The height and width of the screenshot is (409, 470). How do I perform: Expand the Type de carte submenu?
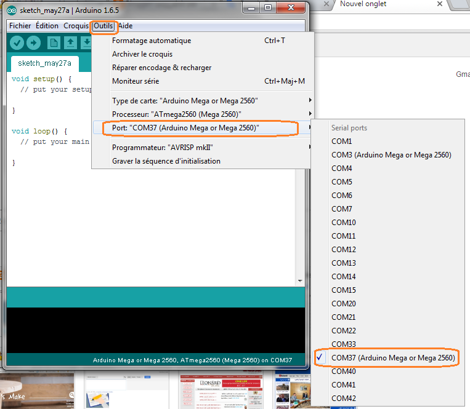coord(203,101)
